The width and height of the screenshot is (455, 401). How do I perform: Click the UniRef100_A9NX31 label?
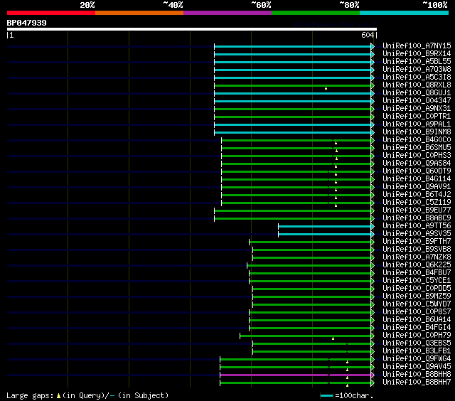pyautogui.click(x=417, y=109)
